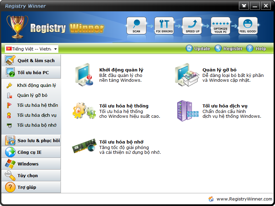This screenshot has width=275, height=206.
Task: Click description Bắt đầu quản lý cho
Action: (x=121, y=75)
